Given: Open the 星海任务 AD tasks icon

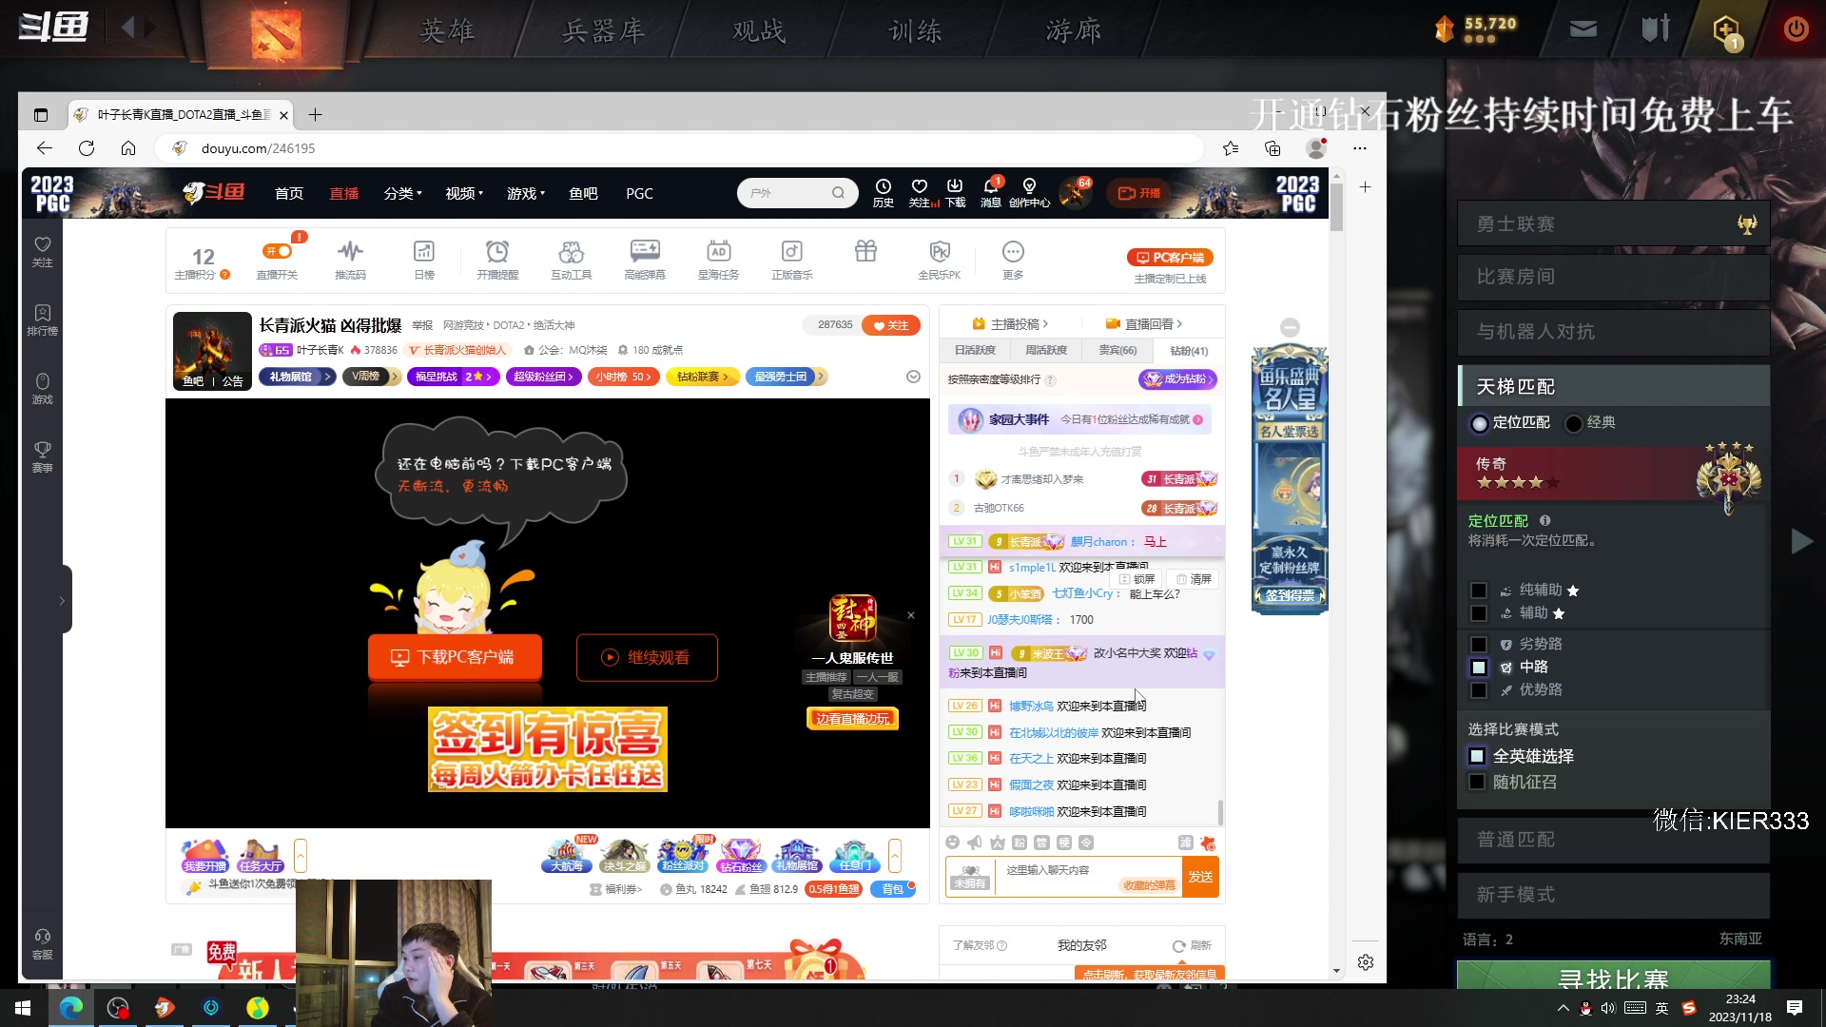Looking at the screenshot, I should pos(719,257).
